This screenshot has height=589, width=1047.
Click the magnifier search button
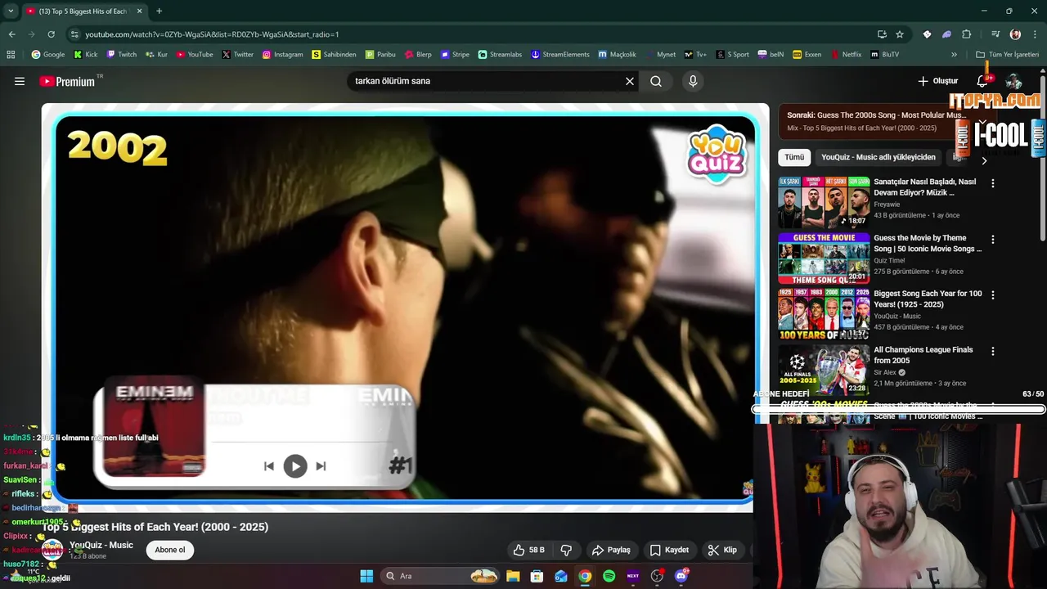(656, 81)
